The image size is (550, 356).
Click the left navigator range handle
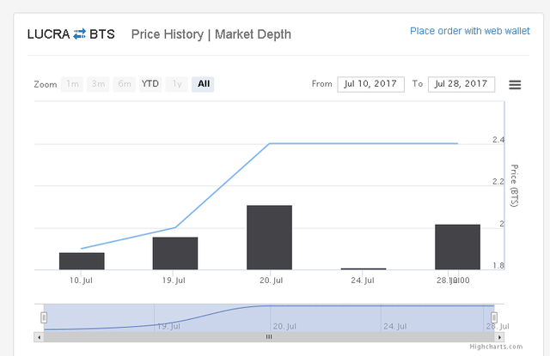click(44, 317)
